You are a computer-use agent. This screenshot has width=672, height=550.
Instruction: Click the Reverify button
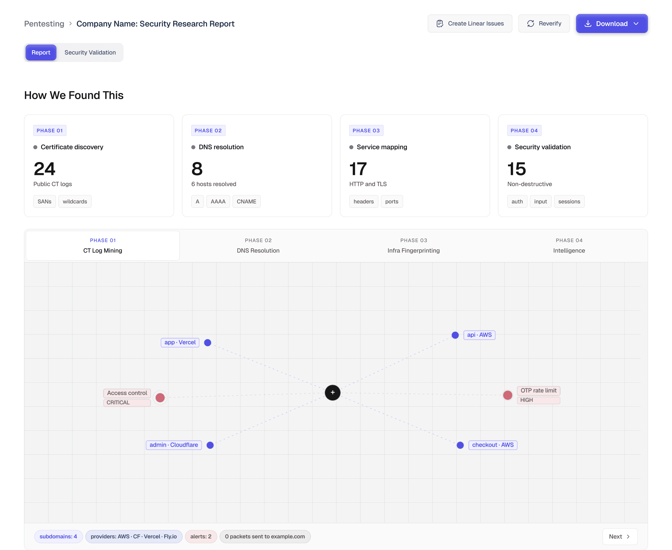point(544,23)
